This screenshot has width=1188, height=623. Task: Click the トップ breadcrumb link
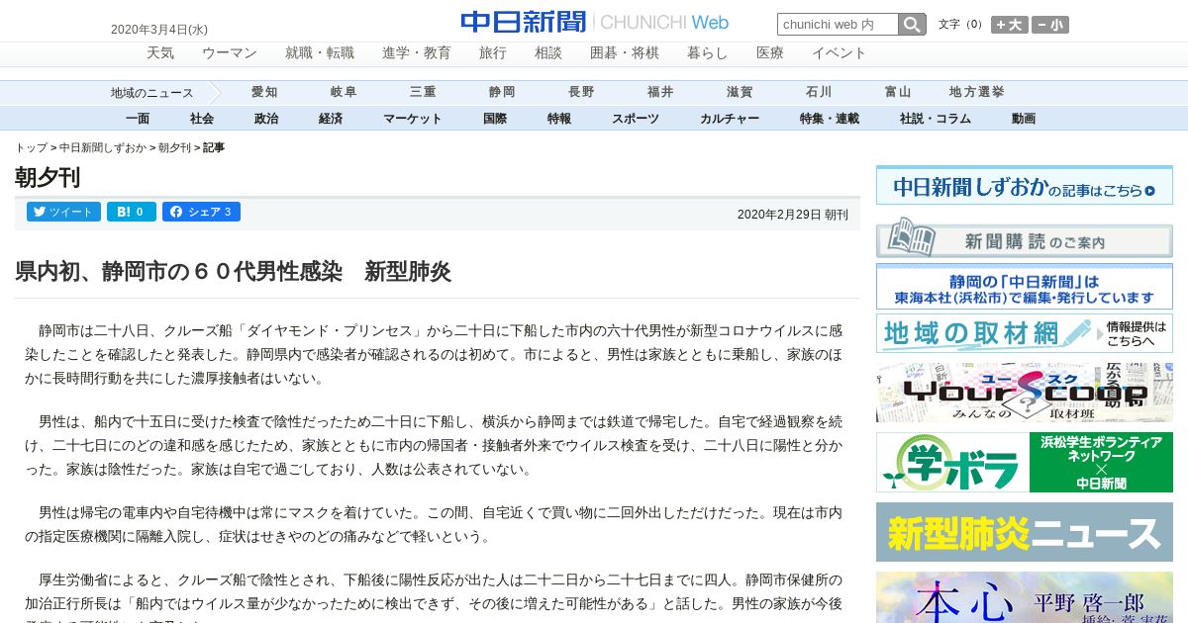31,147
